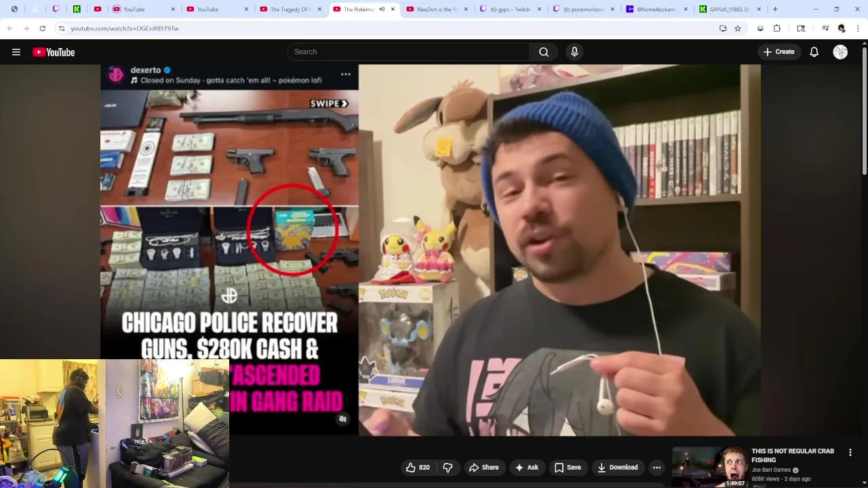Click the pinned extension left of Extensions

[760, 28]
